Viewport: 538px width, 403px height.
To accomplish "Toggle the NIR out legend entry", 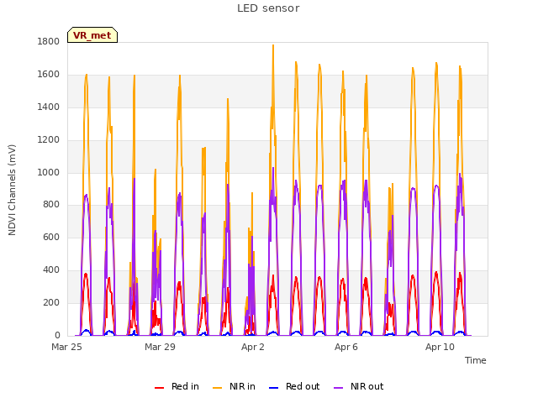I will [359, 386].
